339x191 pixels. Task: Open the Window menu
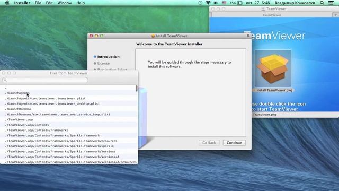coord(65,3)
